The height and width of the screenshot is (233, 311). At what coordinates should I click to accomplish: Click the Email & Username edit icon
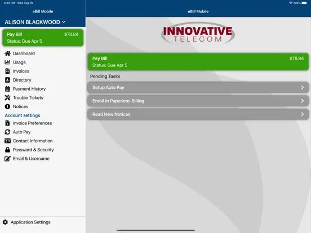[7, 159]
